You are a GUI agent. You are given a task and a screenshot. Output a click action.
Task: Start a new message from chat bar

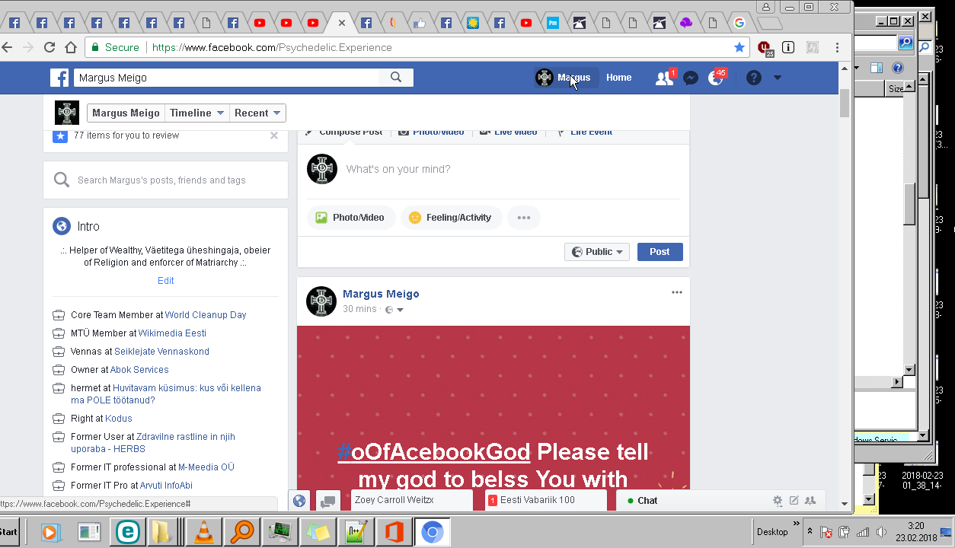[x=794, y=501]
